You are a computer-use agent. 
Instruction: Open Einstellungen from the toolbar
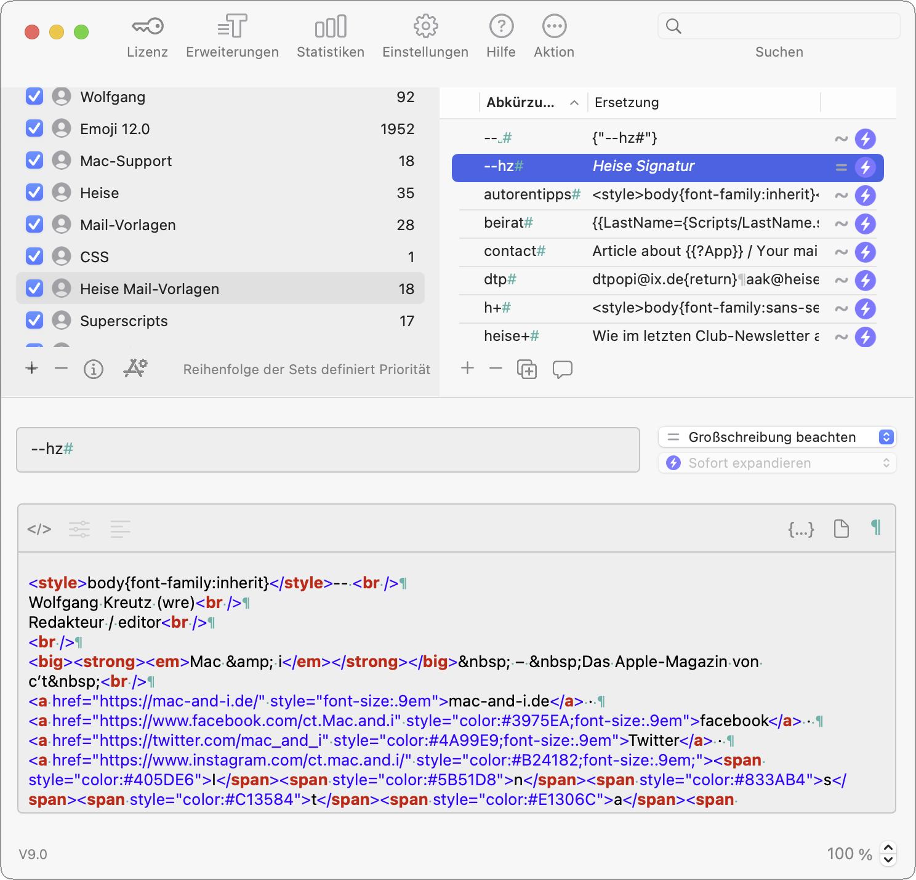[x=425, y=27]
